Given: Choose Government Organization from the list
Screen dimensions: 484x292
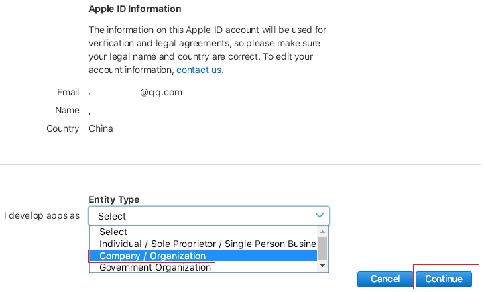Looking at the screenshot, I should pyautogui.click(x=155, y=267).
